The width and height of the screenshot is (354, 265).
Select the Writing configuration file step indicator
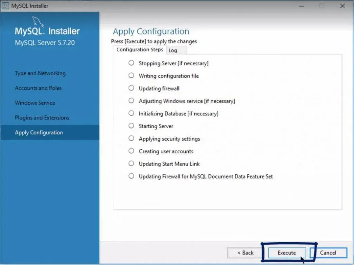tap(131, 75)
